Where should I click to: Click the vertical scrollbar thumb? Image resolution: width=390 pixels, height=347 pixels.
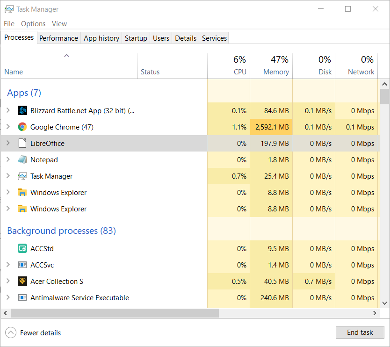click(x=384, y=96)
